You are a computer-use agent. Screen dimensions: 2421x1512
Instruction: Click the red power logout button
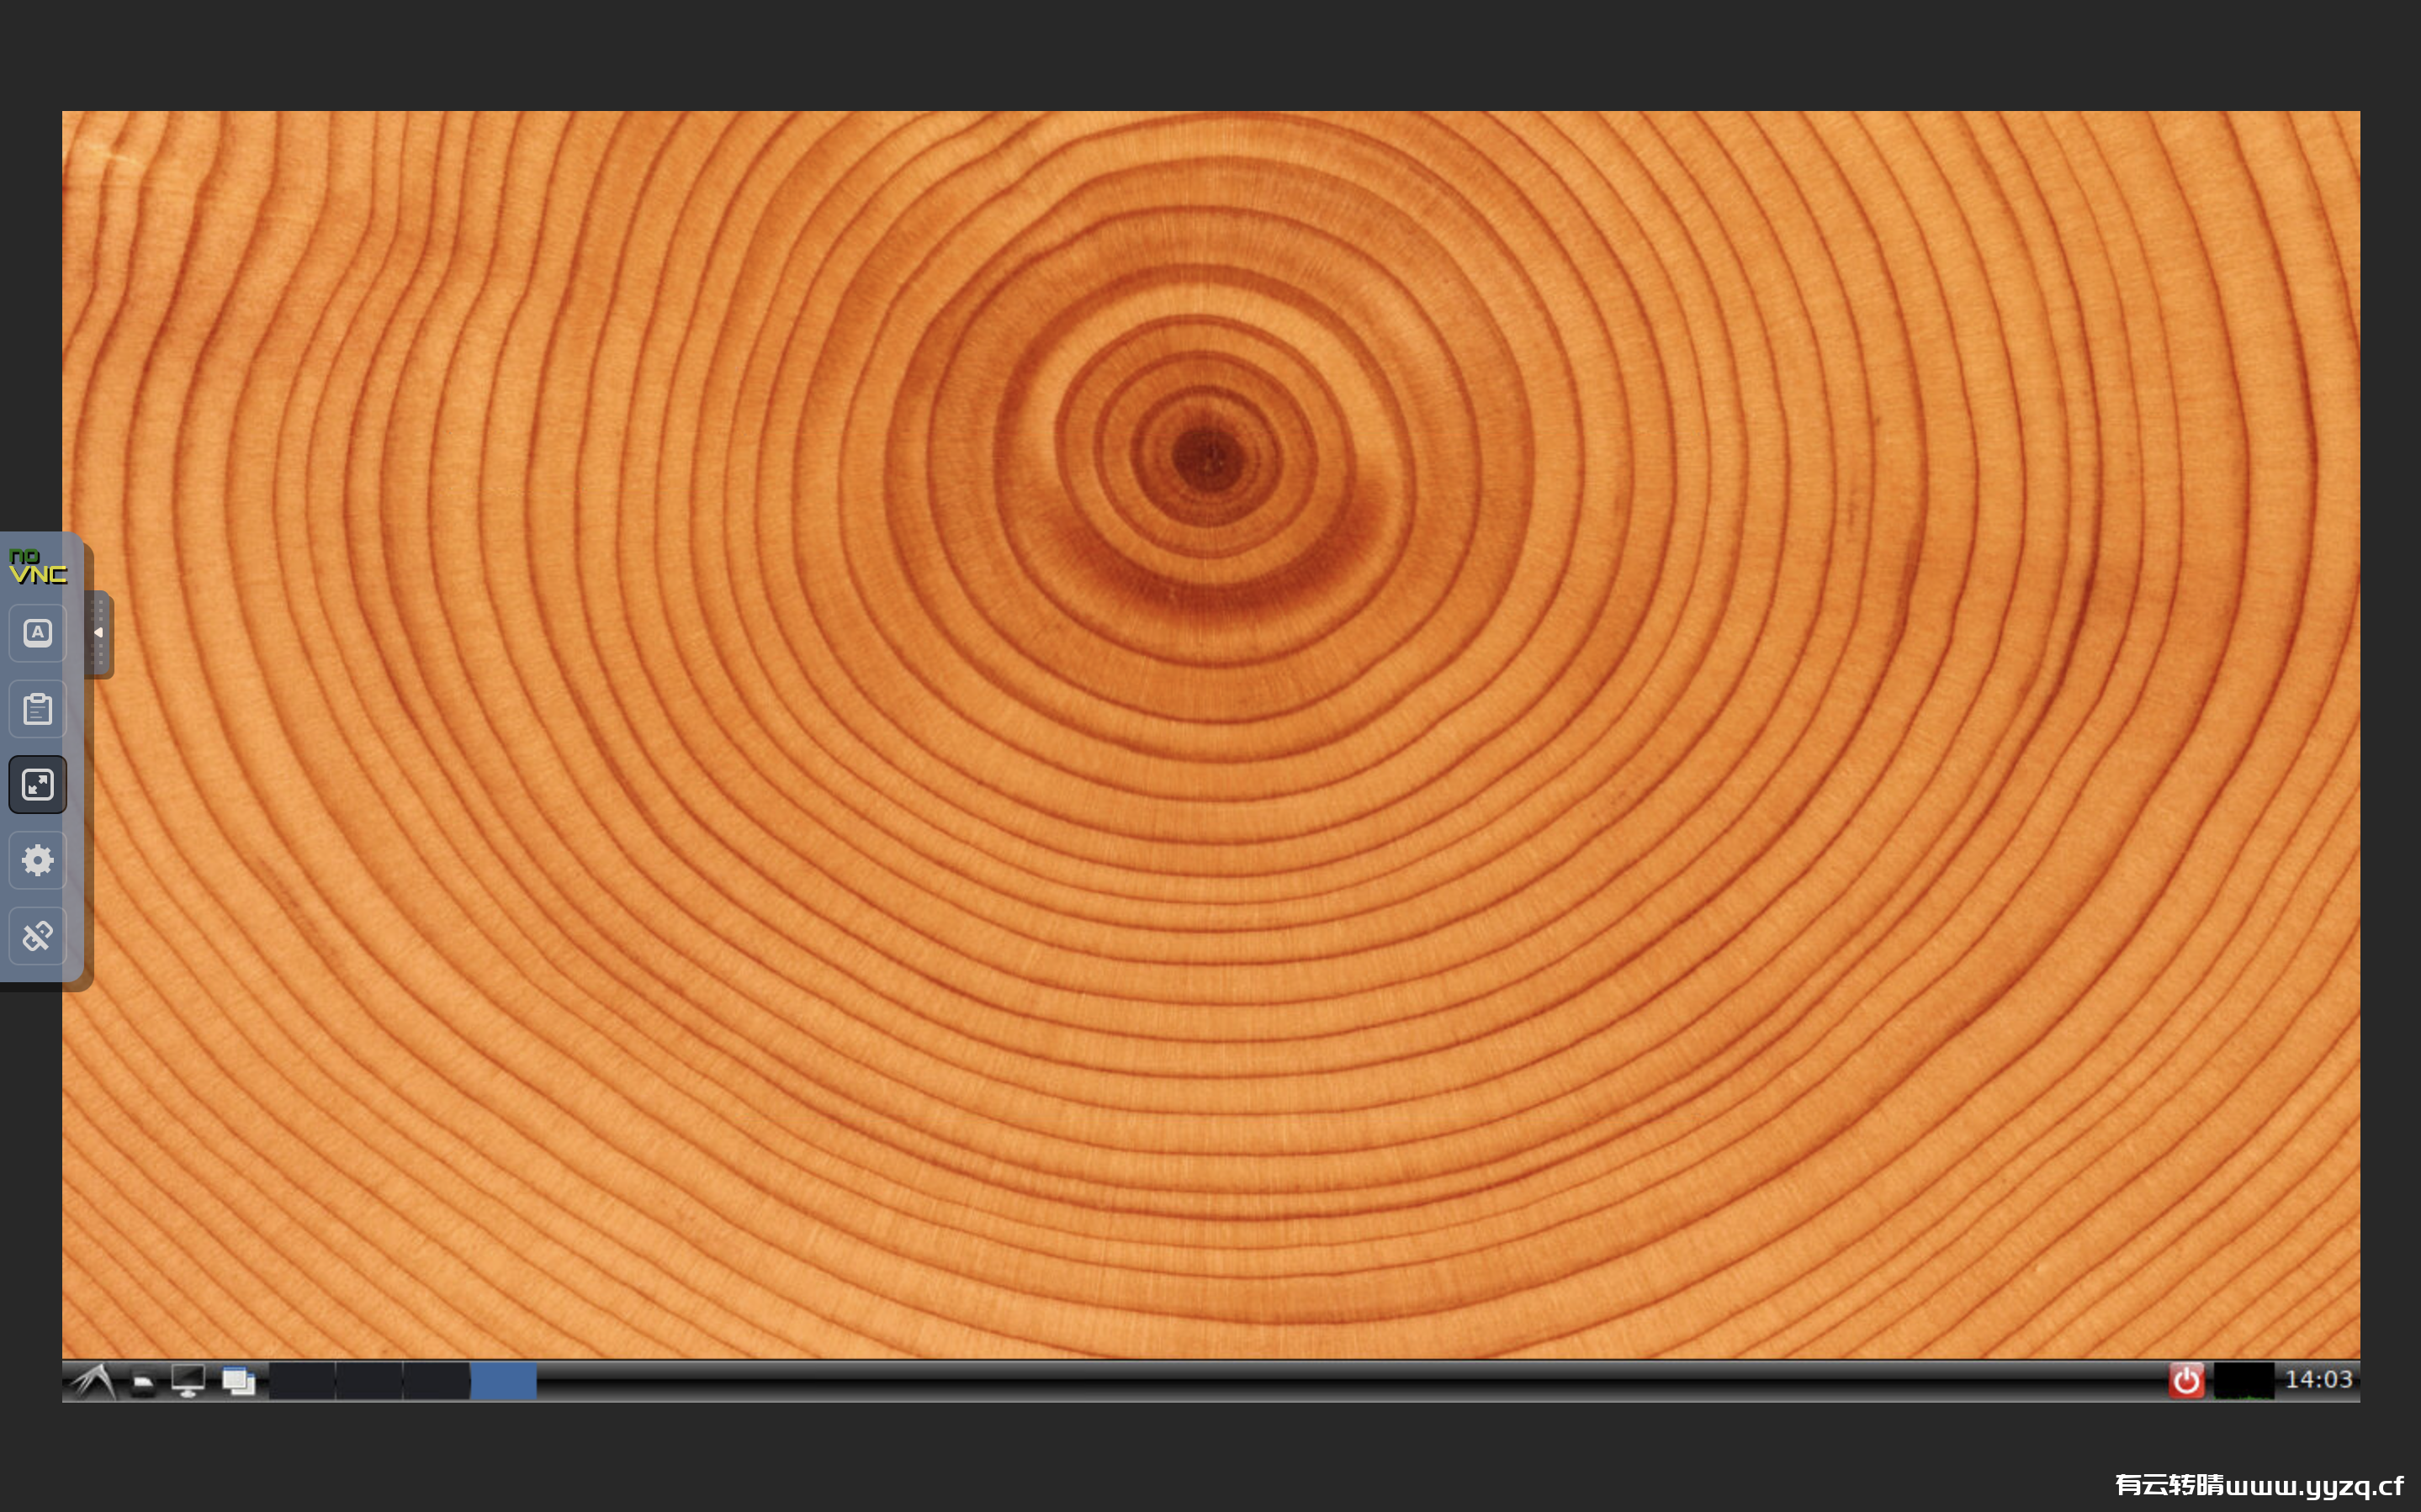(2186, 1381)
